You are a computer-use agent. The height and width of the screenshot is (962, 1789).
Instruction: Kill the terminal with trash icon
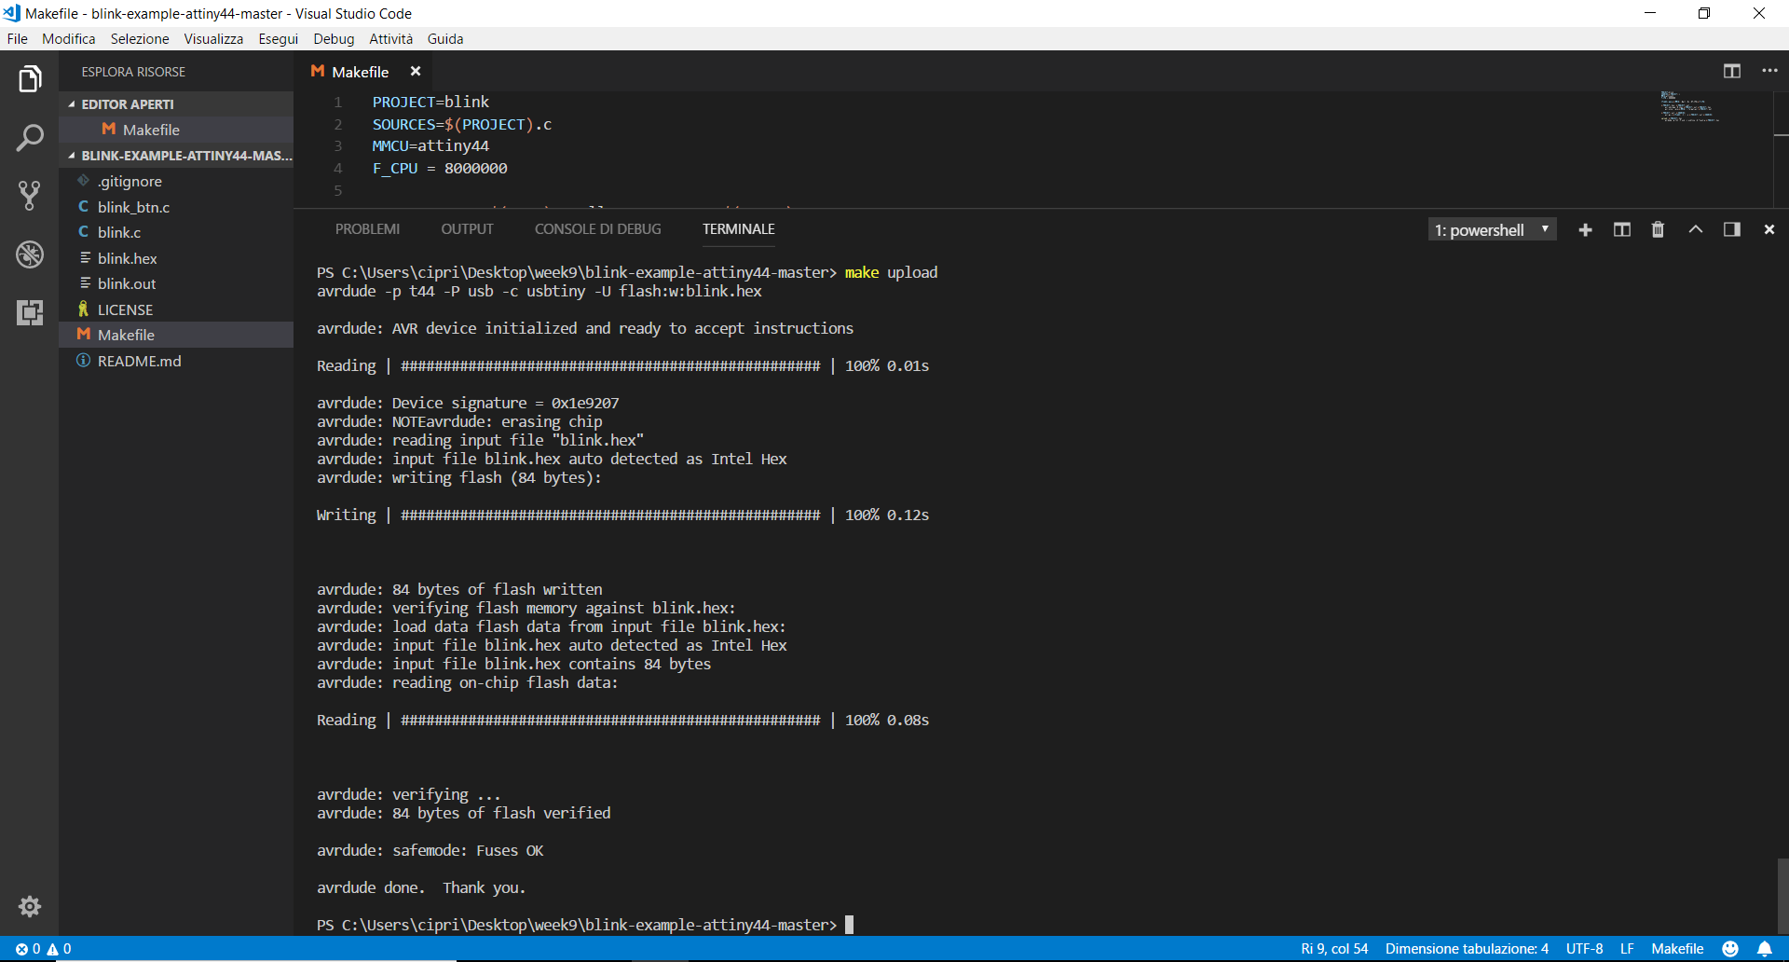pos(1658,230)
